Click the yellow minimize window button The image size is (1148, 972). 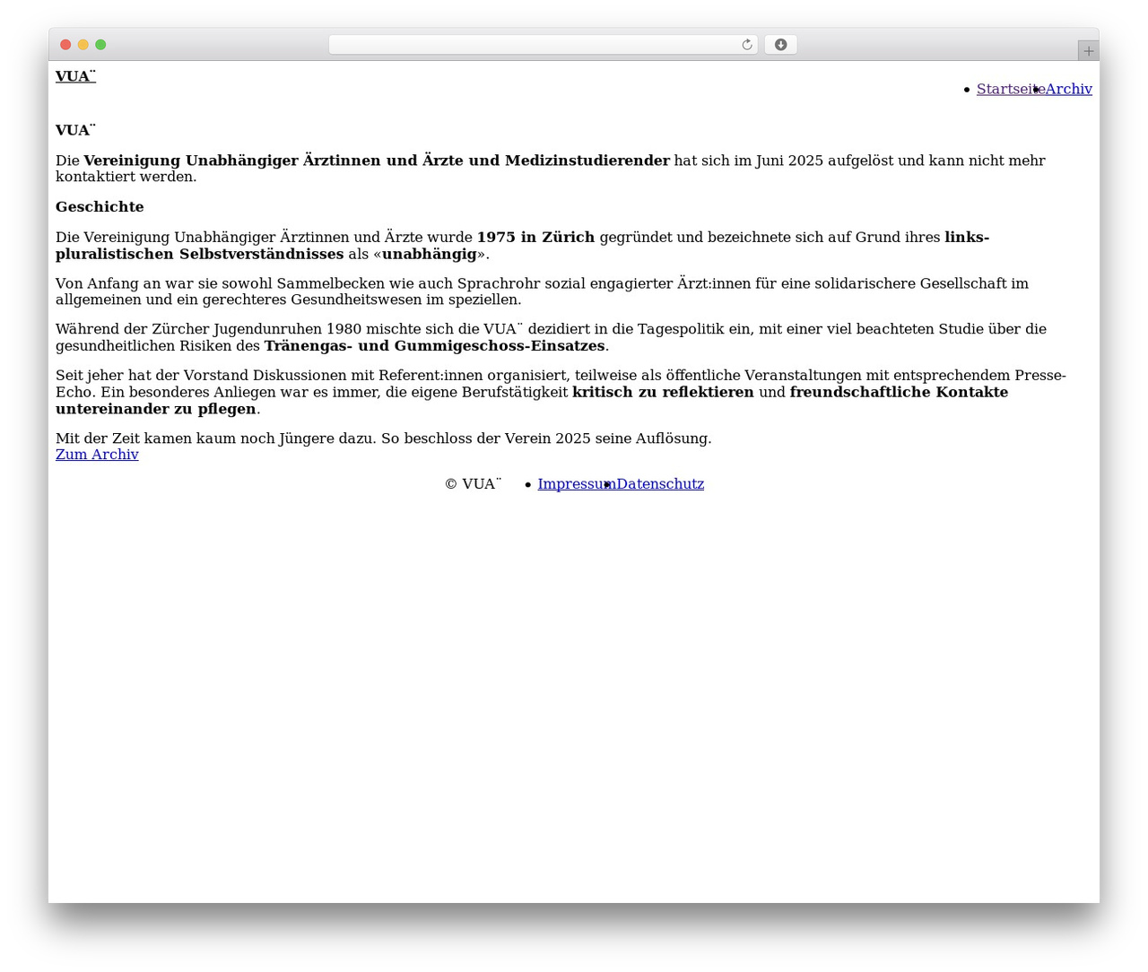point(83,45)
